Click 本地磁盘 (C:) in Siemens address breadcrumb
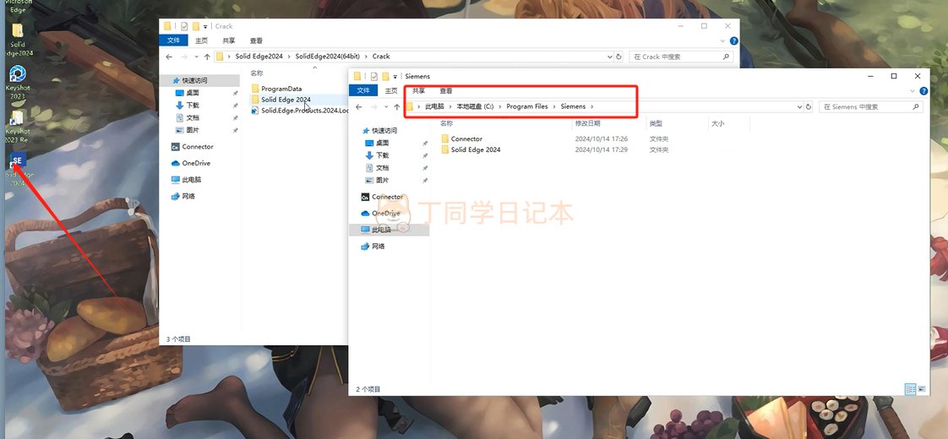The image size is (948, 439). pyautogui.click(x=475, y=106)
